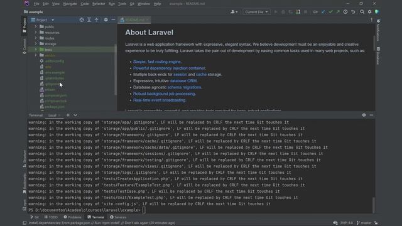Expand the vendor folder
Image resolution: width=402 pixels, height=226 pixels.
click(x=36, y=55)
